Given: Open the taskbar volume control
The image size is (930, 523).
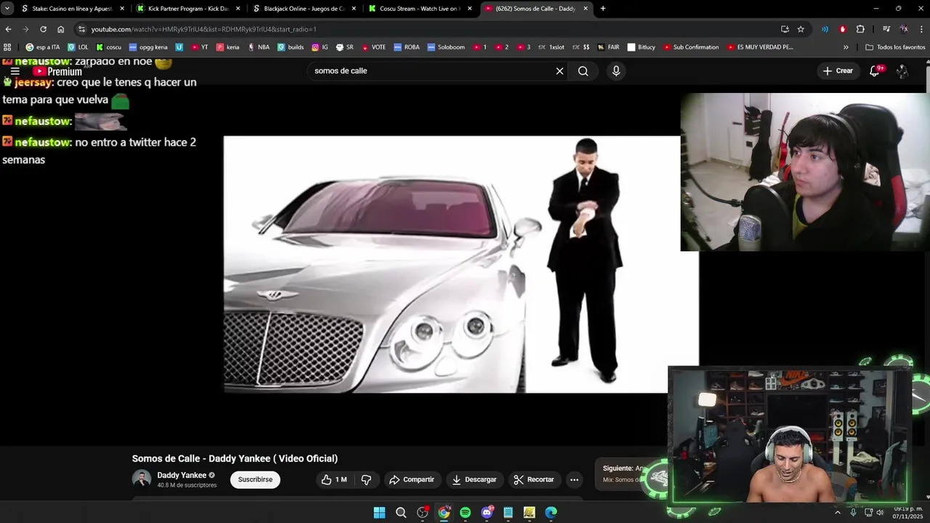Looking at the screenshot, I should tap(880, 513).
